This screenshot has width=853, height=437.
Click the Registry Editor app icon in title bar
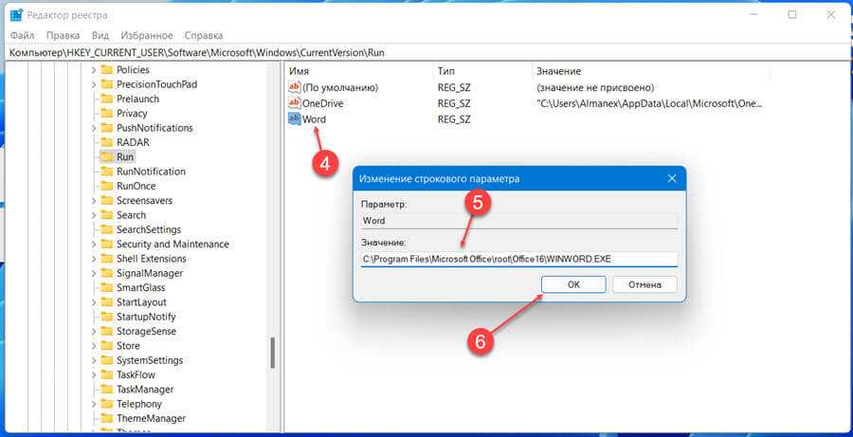(16, 15)
